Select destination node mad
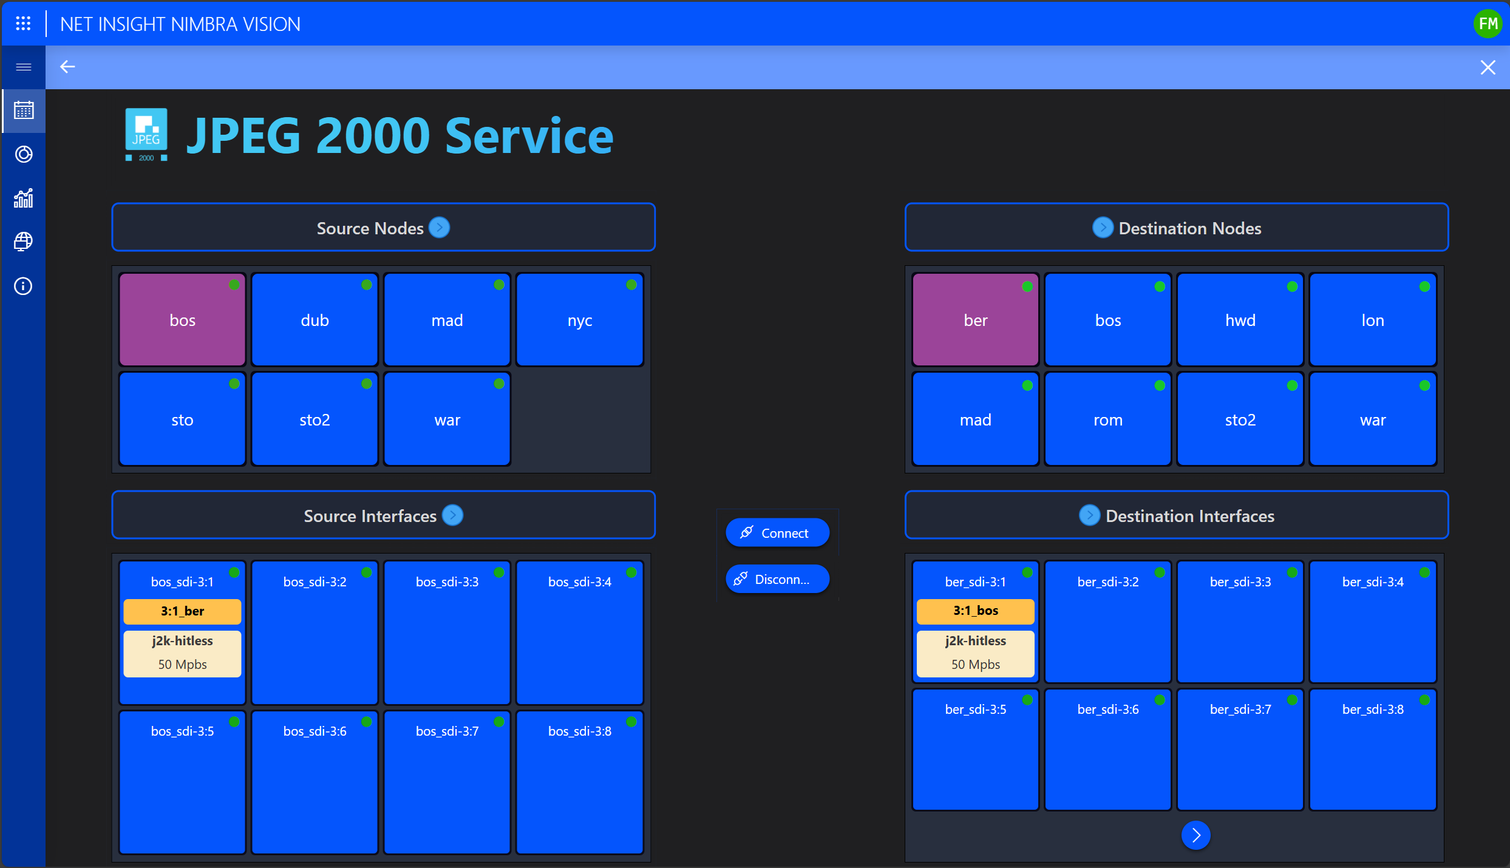 (975, 419)
